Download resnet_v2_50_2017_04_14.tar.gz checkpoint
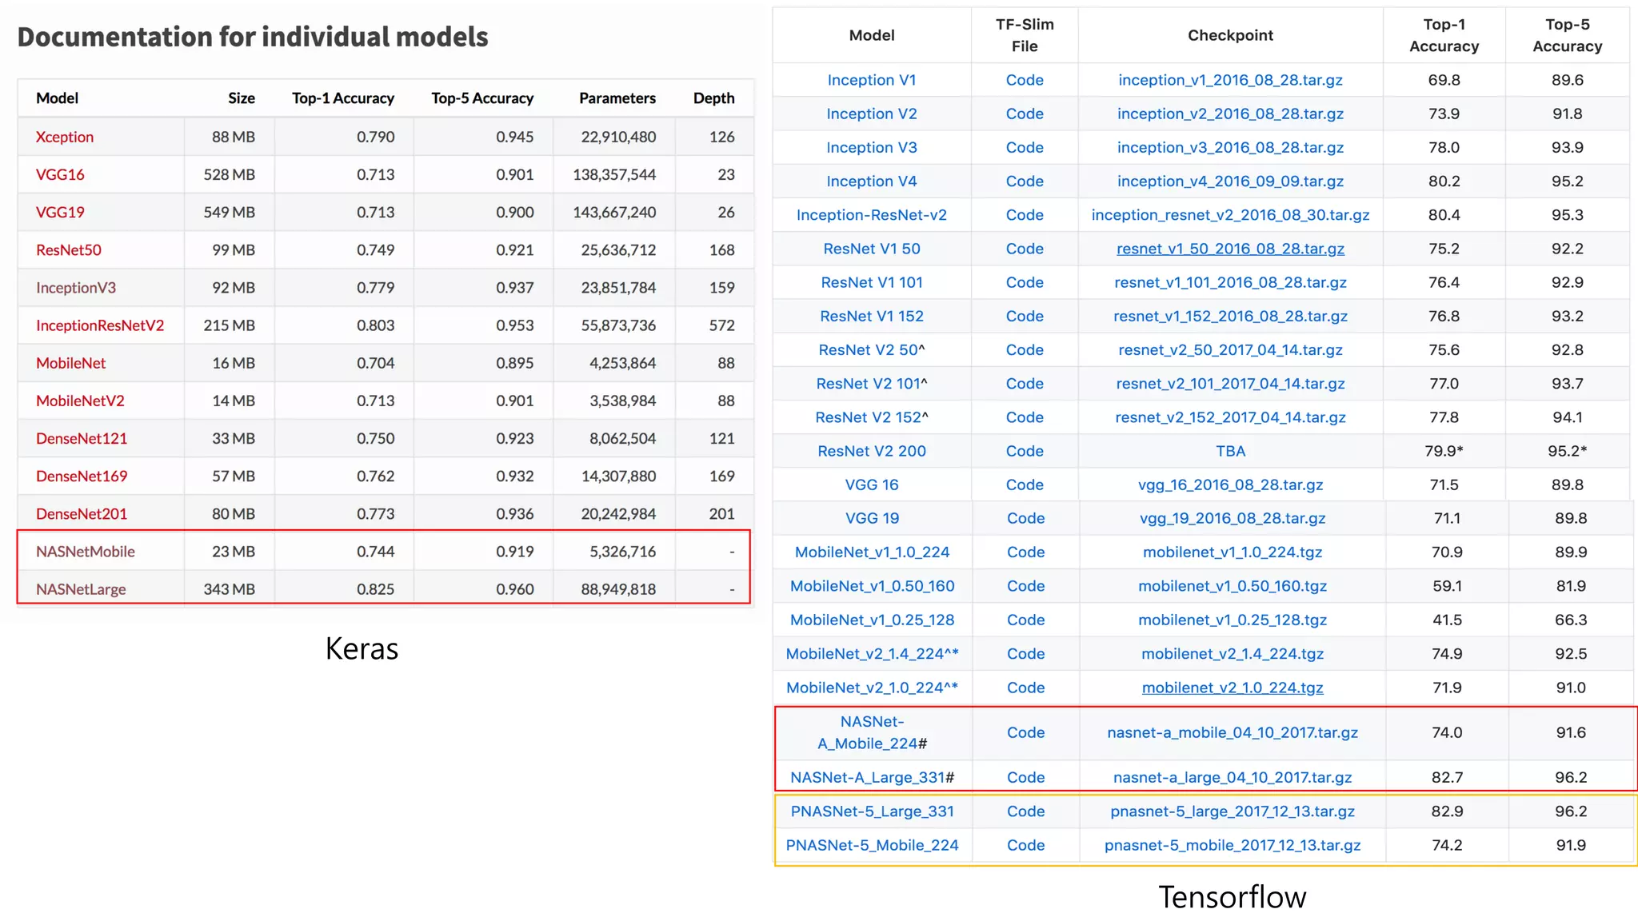1638x921 pixels. pyautogui.click(x=1230, y=349)
